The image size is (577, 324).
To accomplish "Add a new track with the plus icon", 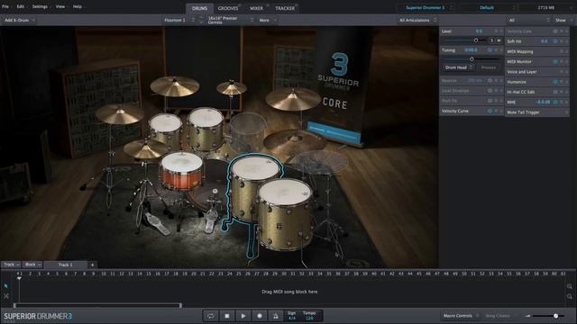I will point(92,265).
